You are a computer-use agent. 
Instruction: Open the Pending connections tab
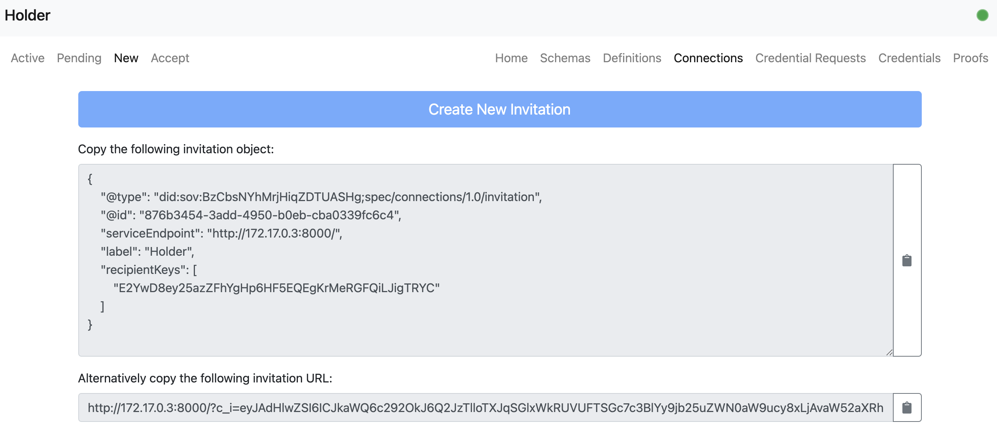[x=79, y=58]
